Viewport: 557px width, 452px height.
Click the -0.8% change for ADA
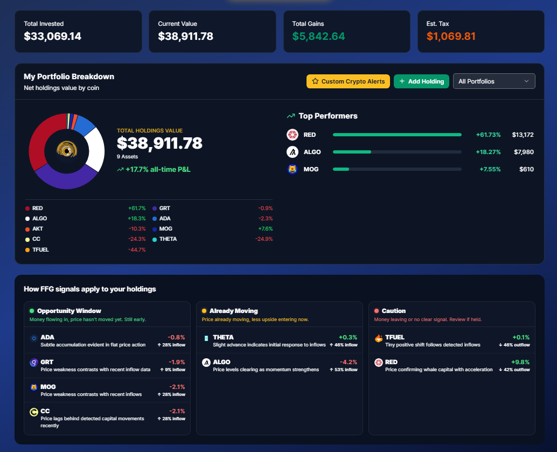tap(176, 337)
